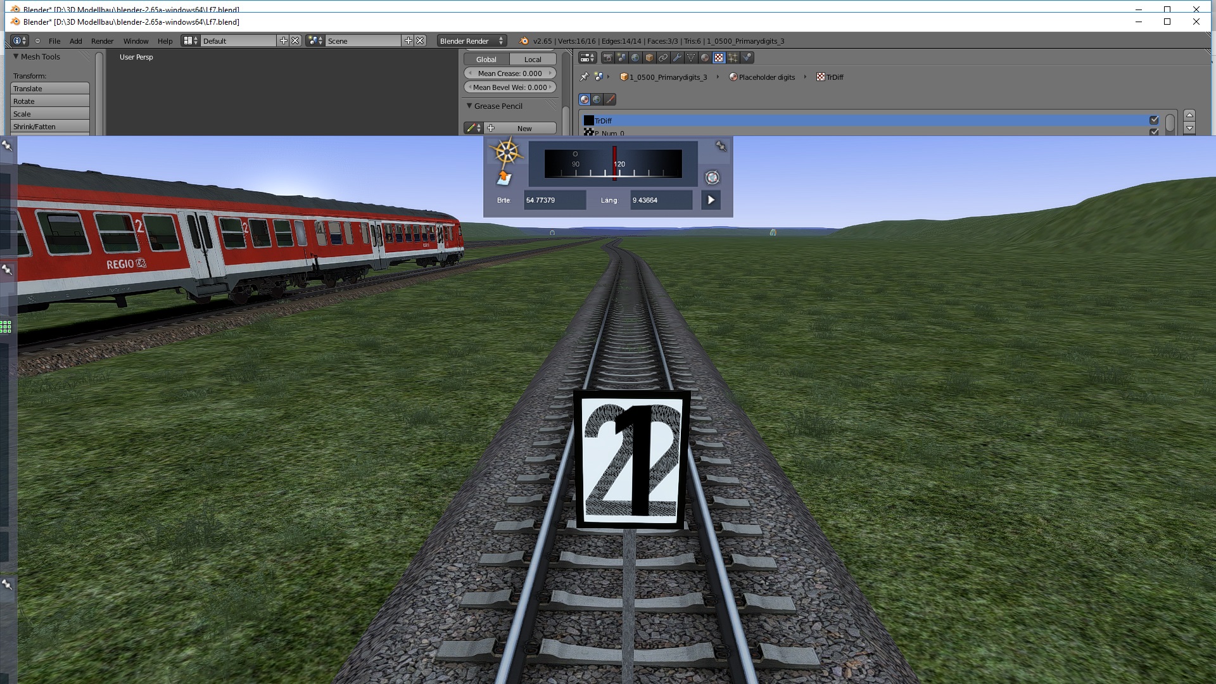Open the Particles properties tab icon

click(x=733, y=58)
